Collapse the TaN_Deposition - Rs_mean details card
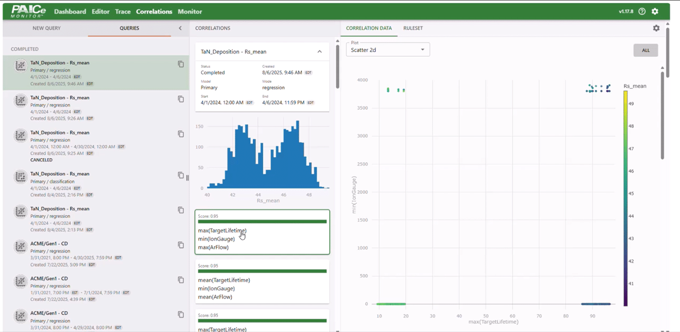Viewport: 680px width, 332px height. pos(319,52)
